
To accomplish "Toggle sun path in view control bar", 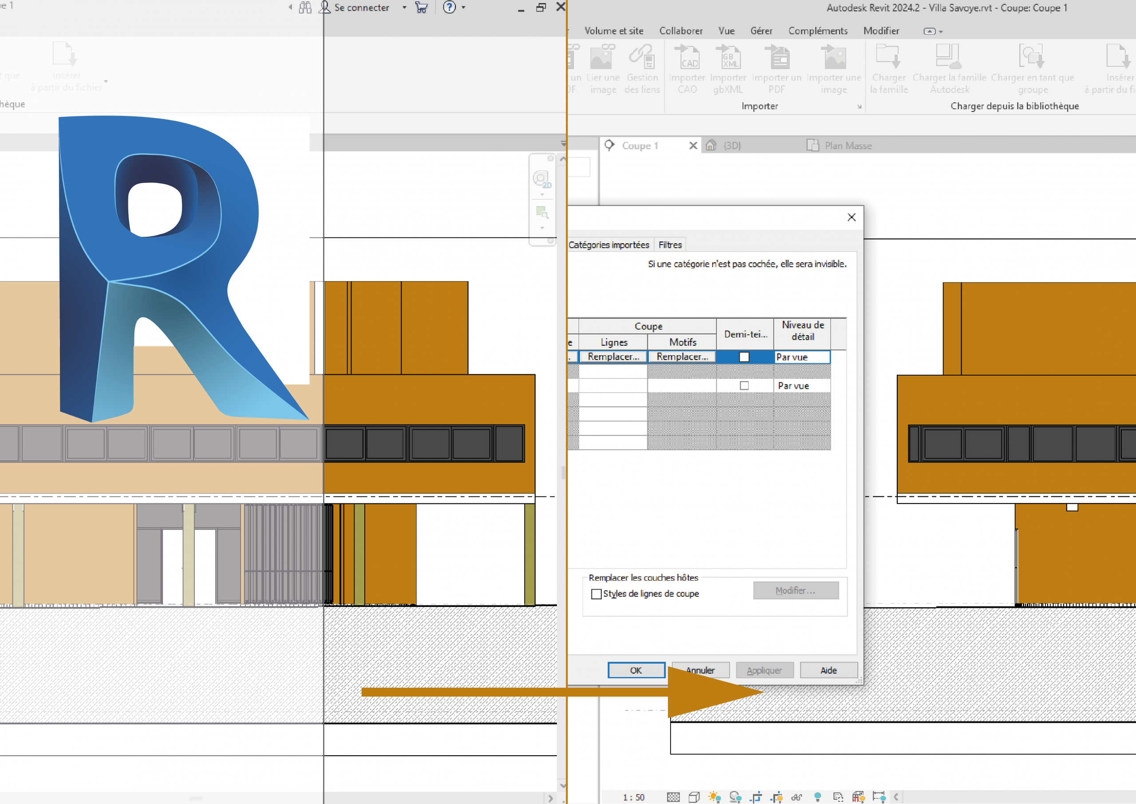I will tap(714, 797).
